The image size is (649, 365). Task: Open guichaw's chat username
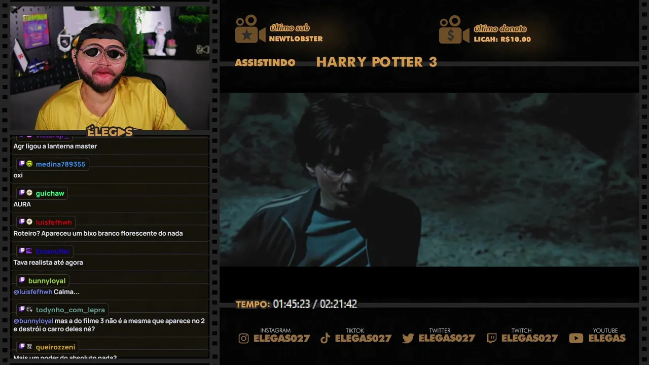50,193
